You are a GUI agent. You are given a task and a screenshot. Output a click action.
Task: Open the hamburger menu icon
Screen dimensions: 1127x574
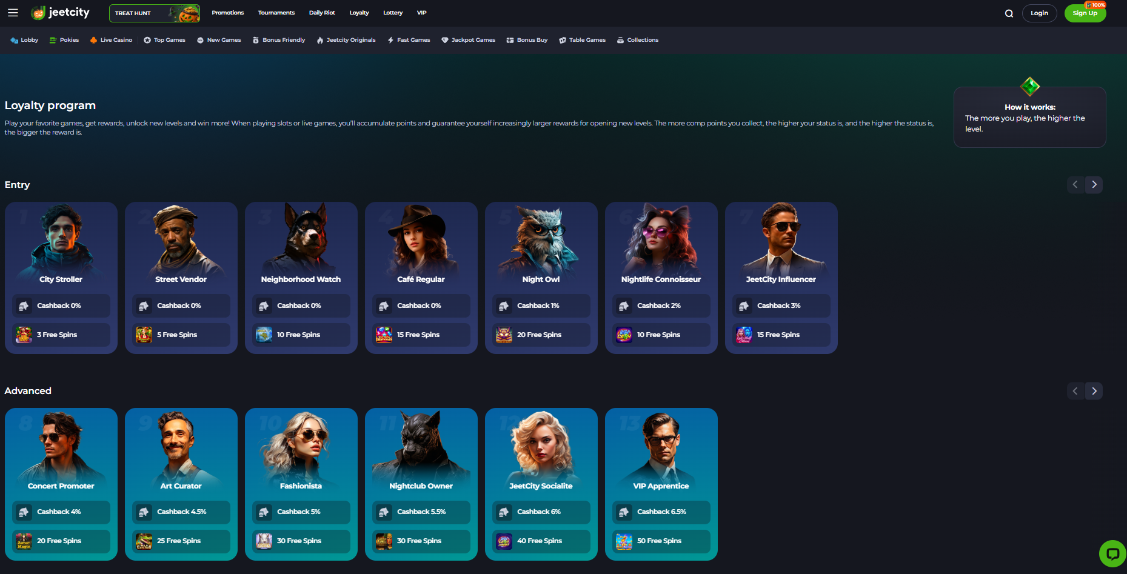(x=13, y=13)
